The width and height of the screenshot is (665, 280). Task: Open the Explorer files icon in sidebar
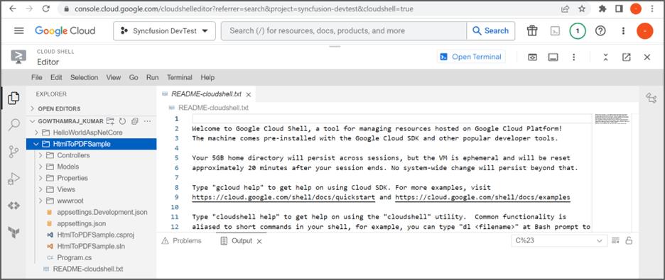coord(14,98)
